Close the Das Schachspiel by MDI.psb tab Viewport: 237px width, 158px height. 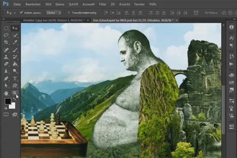(x=177, y=20)
